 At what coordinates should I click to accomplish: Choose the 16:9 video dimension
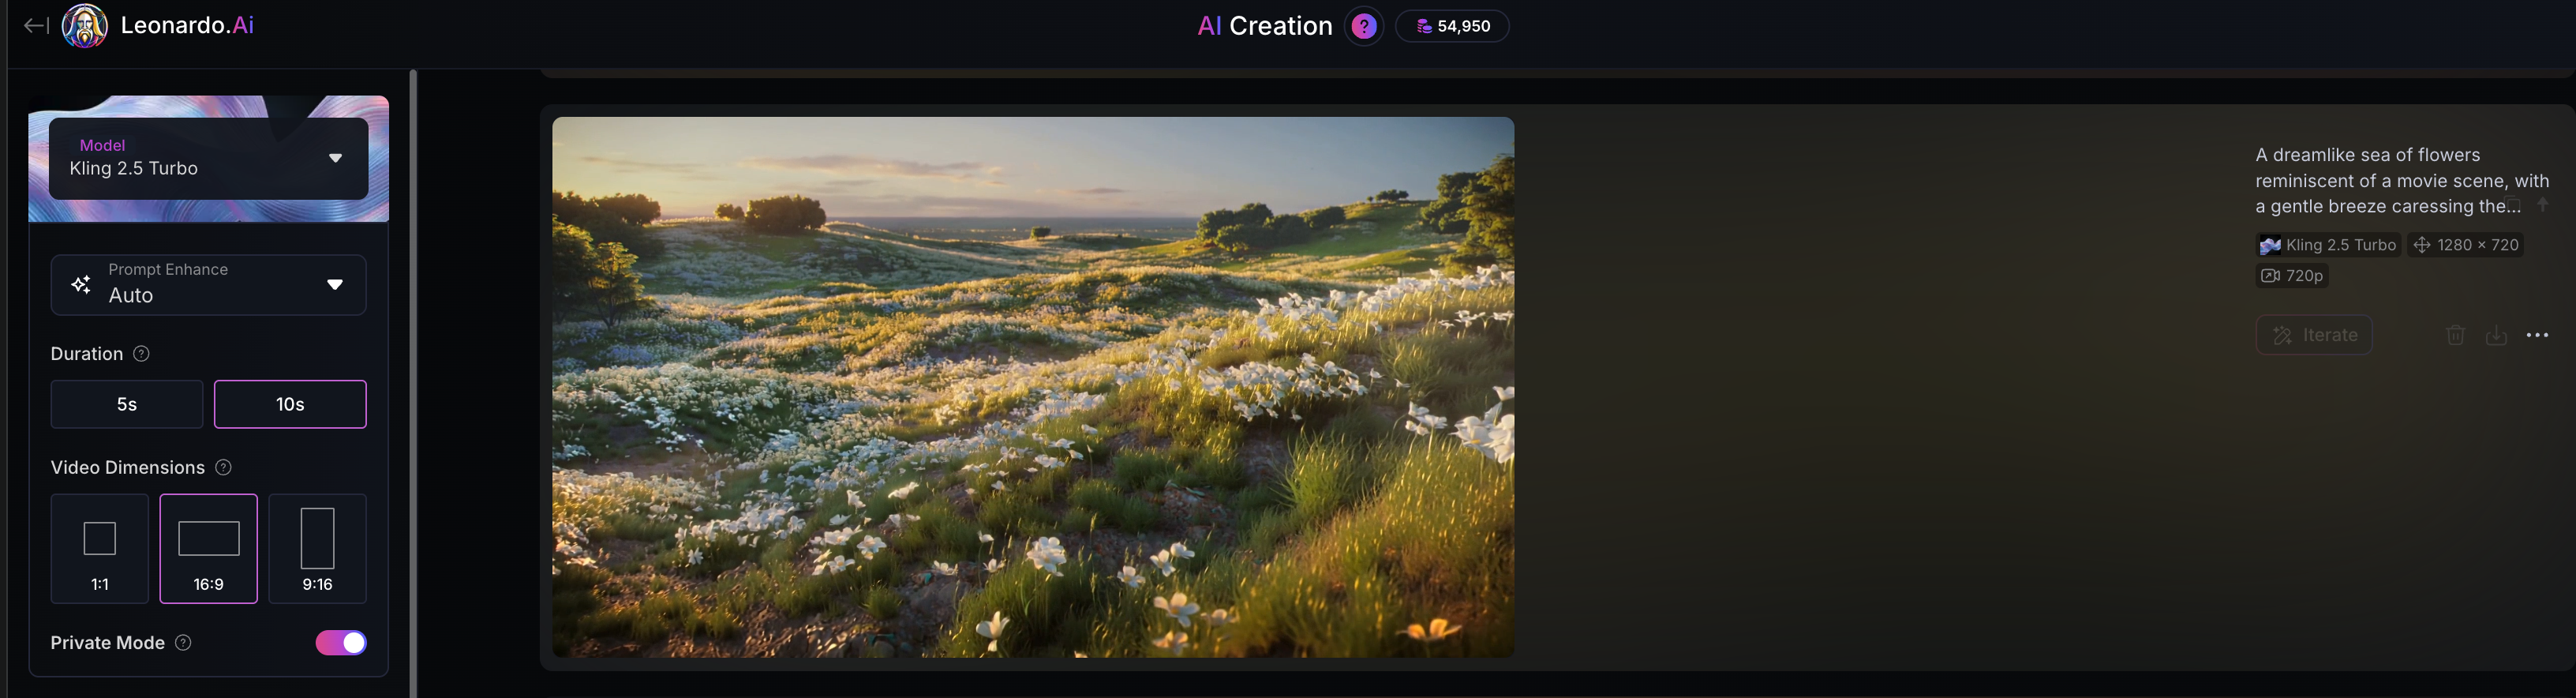click(209, 548)
